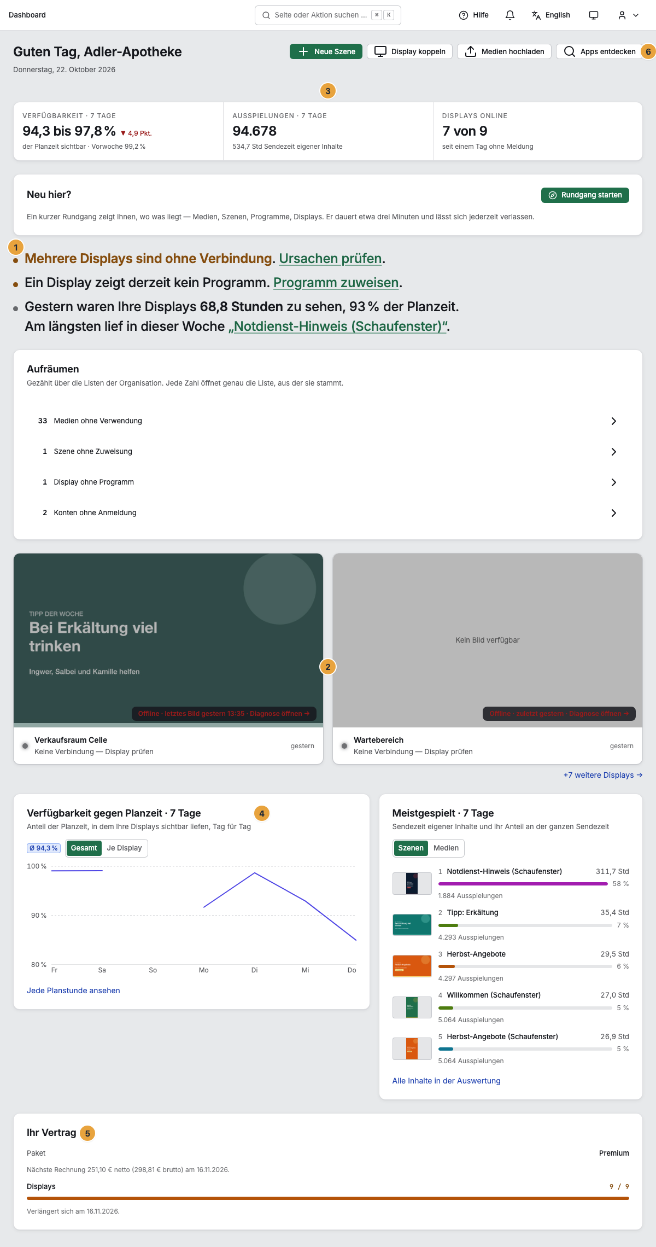Viewport: 656px width, 1247px height.
Task: Focus the Seite oder Aktion suchen field
Action: click(x=328, y=15)
